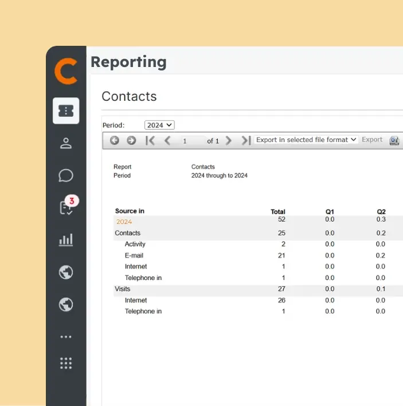Open the Export in selected file format dropdown
This screenshot has width=403, height=406.
[x=306, y=140]
